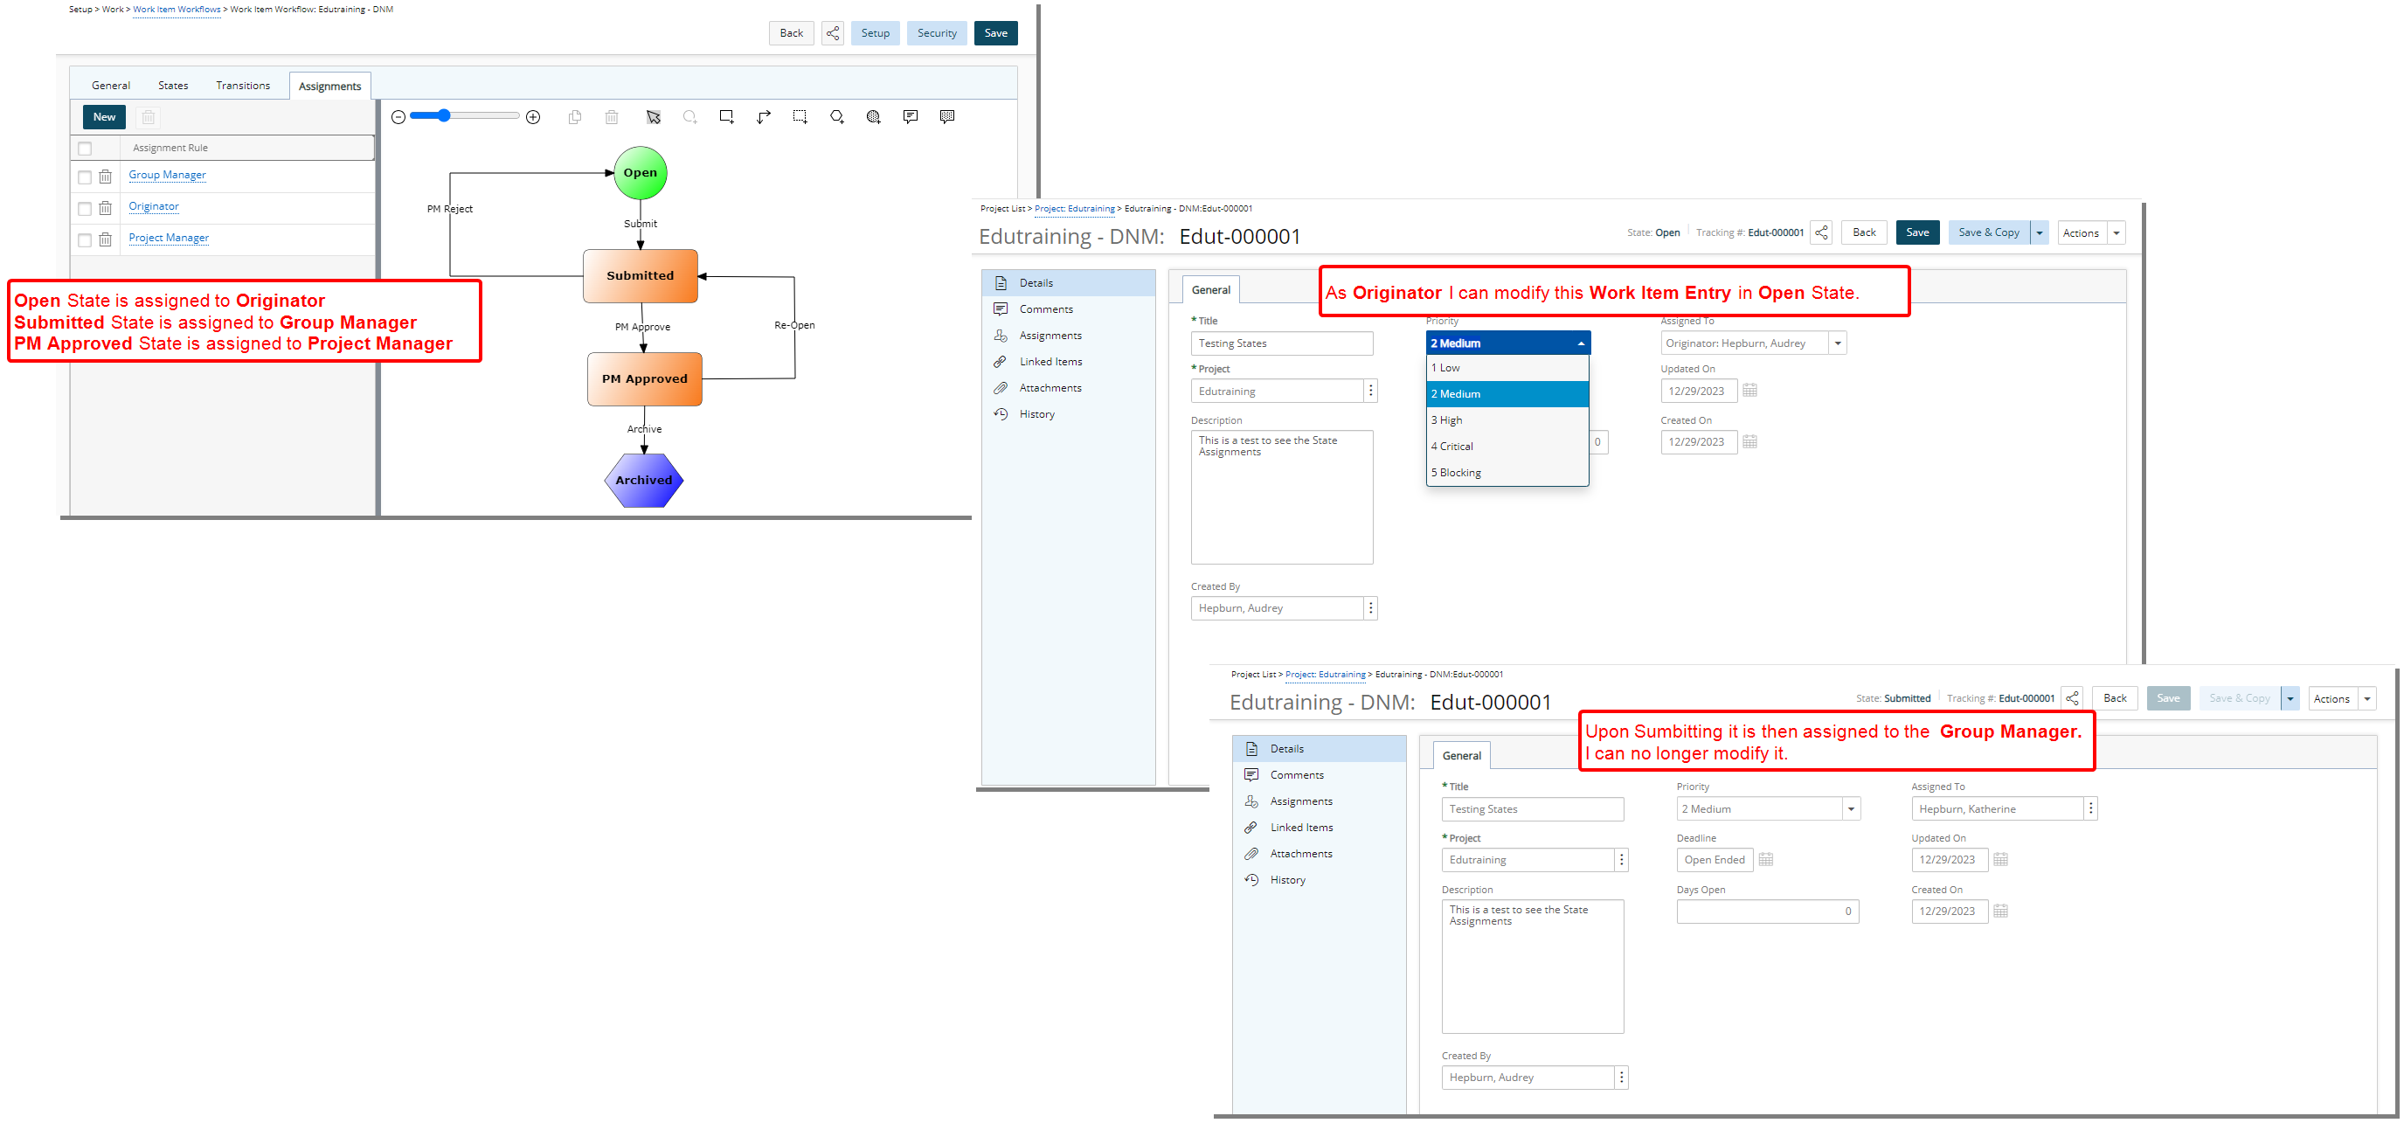Open the Group Manager rule link
Viewport: 2404px width, 1123px height.
coord(167,176)
